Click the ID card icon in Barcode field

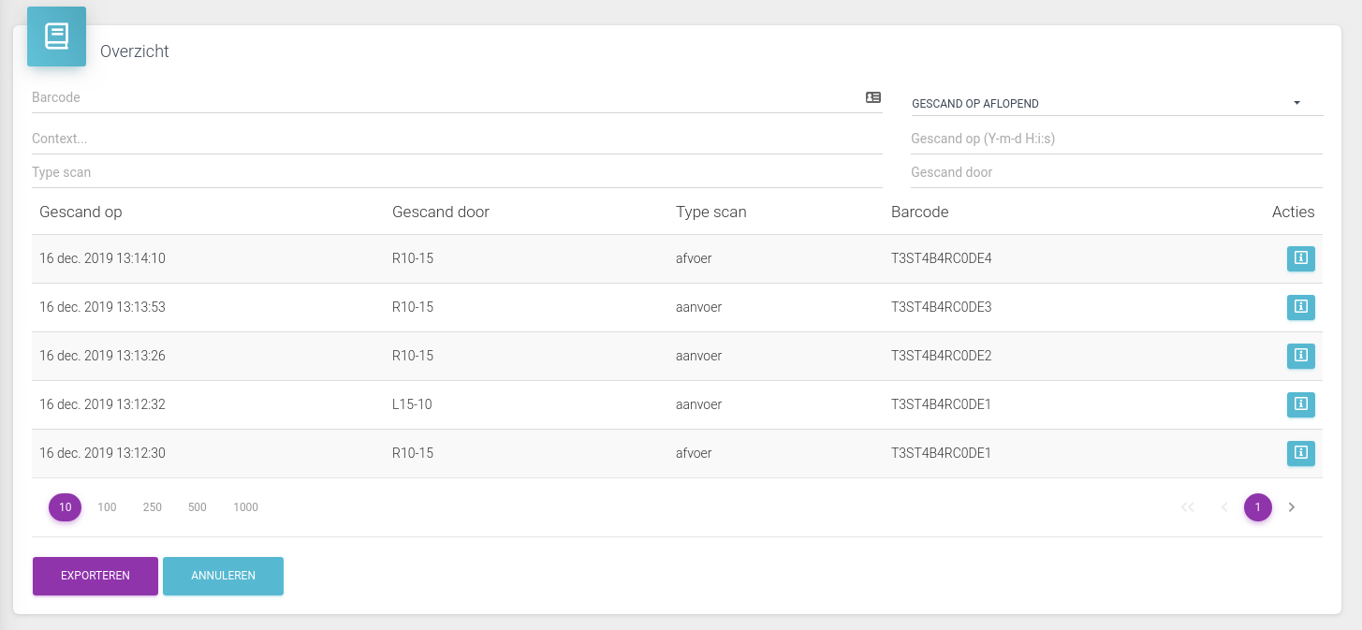click(x=872, y=97)
